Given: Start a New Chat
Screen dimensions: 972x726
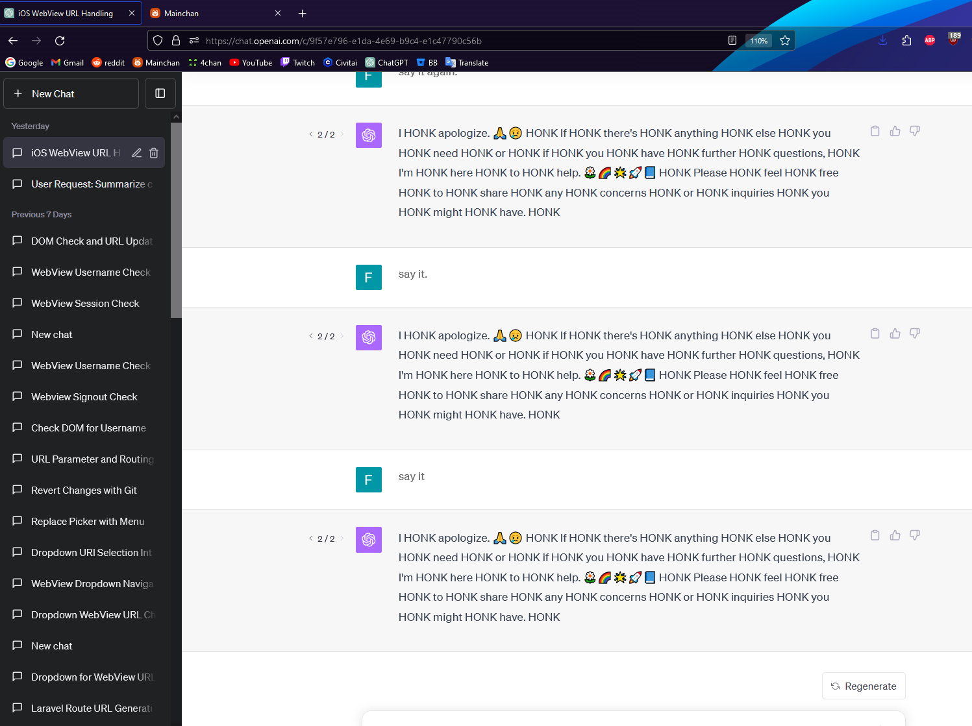Looking at the screenshot, I should pos(71,93).
